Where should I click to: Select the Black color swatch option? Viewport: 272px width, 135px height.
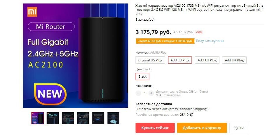point(142,77)
